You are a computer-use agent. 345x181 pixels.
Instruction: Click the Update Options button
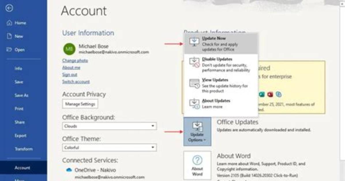click(197, 131)
